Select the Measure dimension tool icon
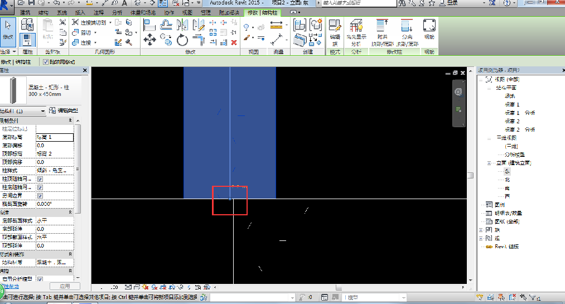565x304 pixels. click(276, 26)
